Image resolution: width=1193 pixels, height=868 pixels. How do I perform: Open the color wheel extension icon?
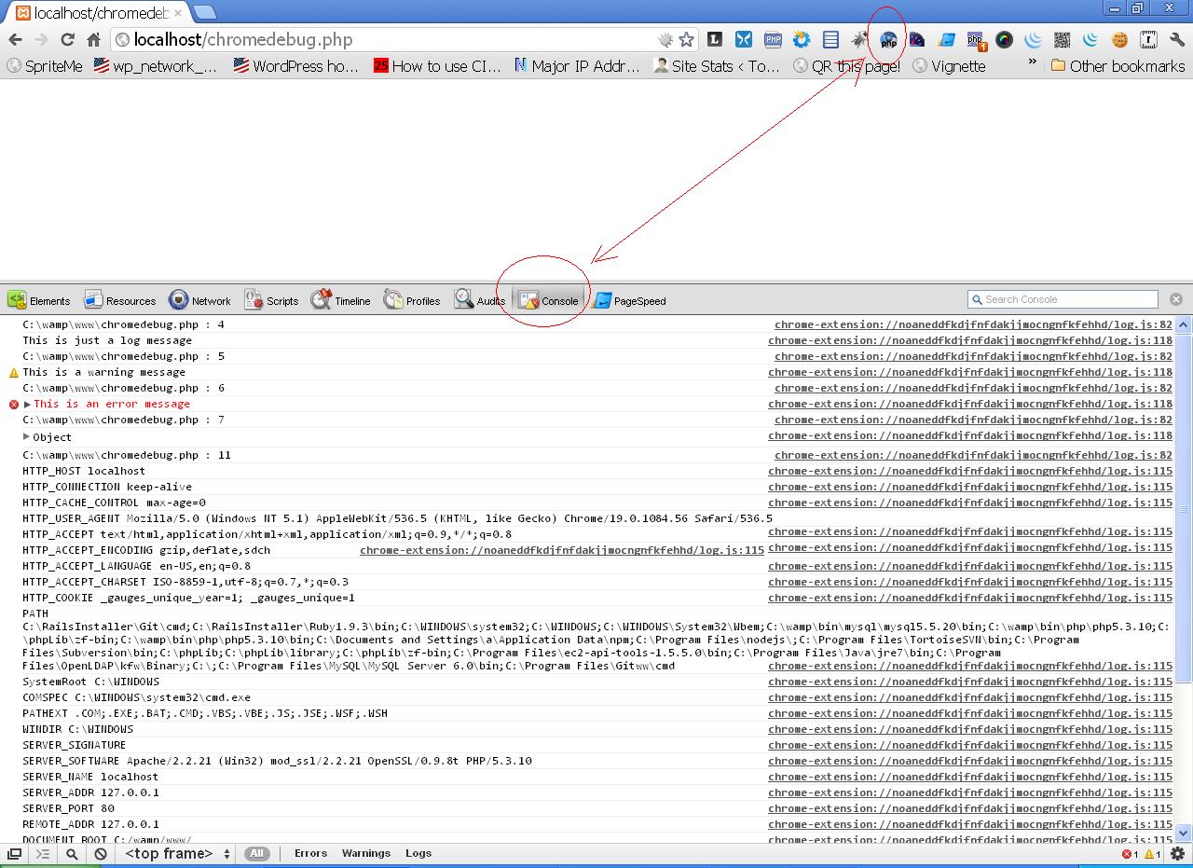pyautogui.click(x=1004, y=39)
